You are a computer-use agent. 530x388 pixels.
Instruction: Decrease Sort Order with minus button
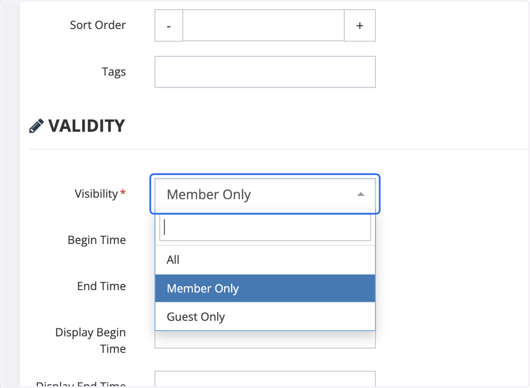pyautogui.click(x=169, y=26)
